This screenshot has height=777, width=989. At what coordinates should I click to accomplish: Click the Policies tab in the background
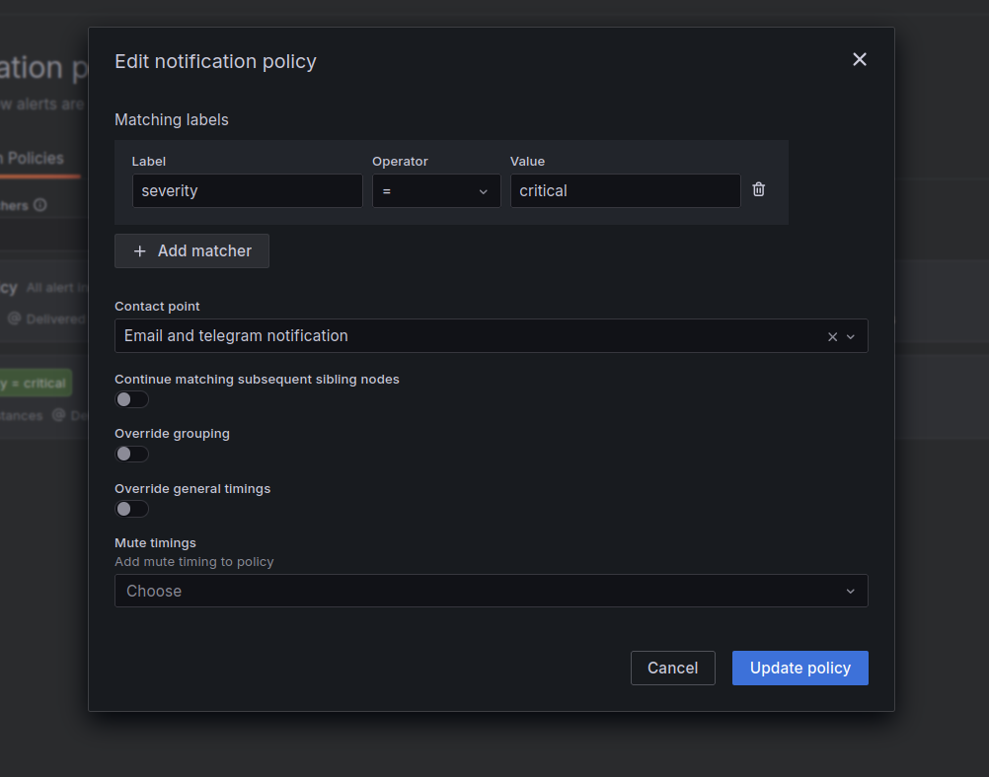click(35, 158)
